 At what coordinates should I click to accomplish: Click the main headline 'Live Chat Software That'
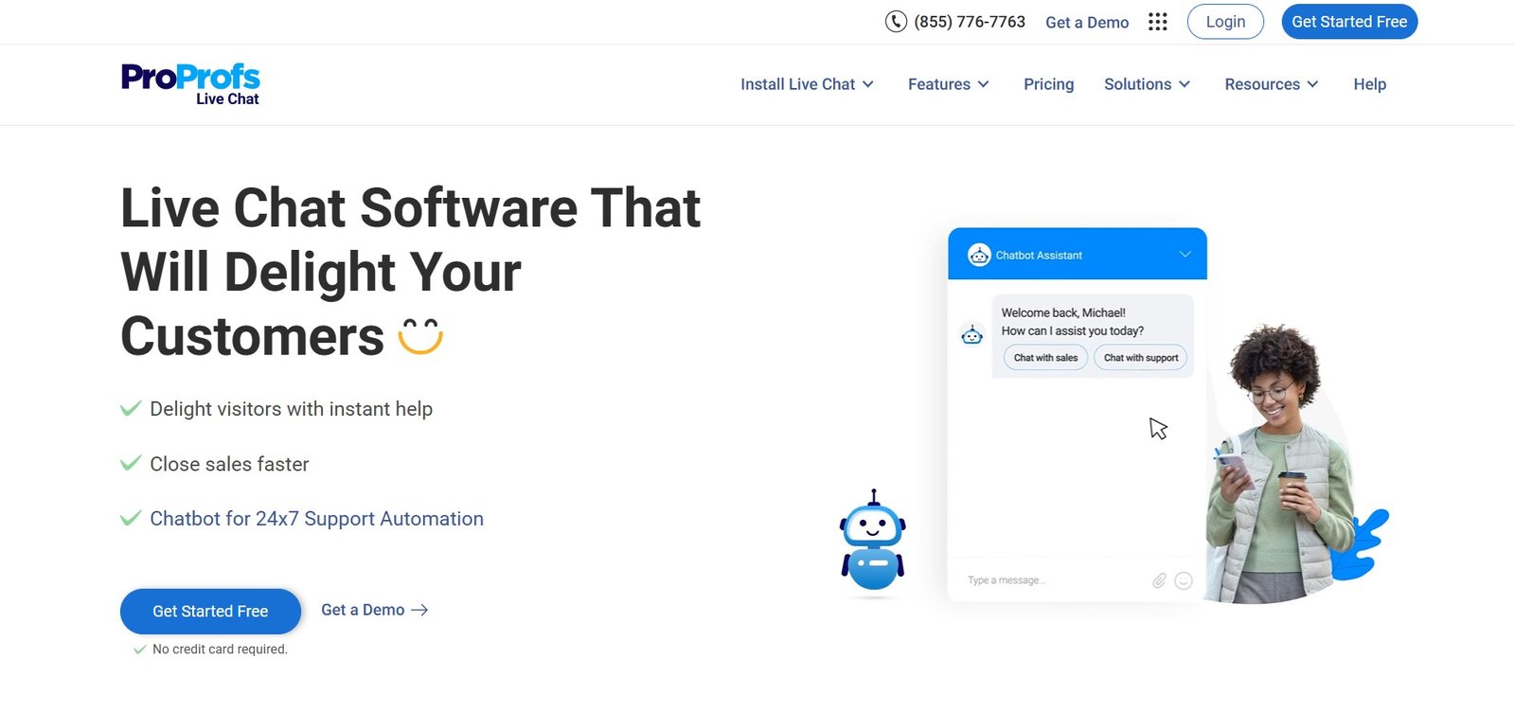411,207
